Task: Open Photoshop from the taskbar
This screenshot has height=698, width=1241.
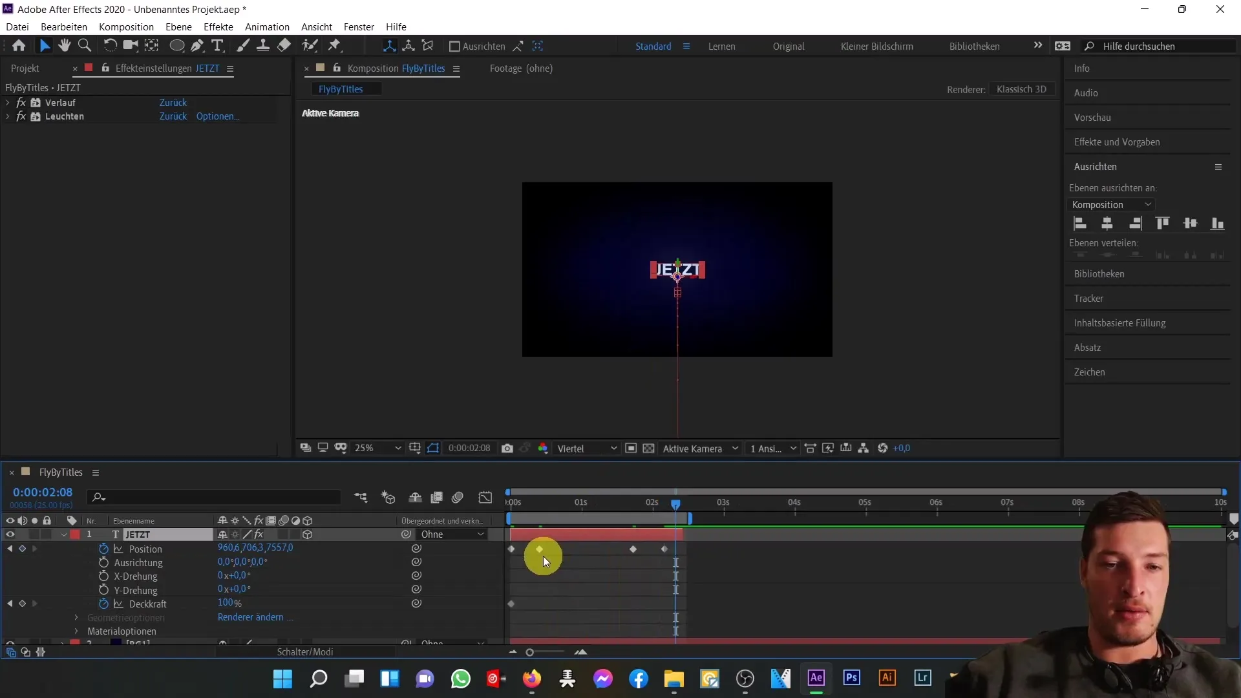Action: (x=851, y=678)
